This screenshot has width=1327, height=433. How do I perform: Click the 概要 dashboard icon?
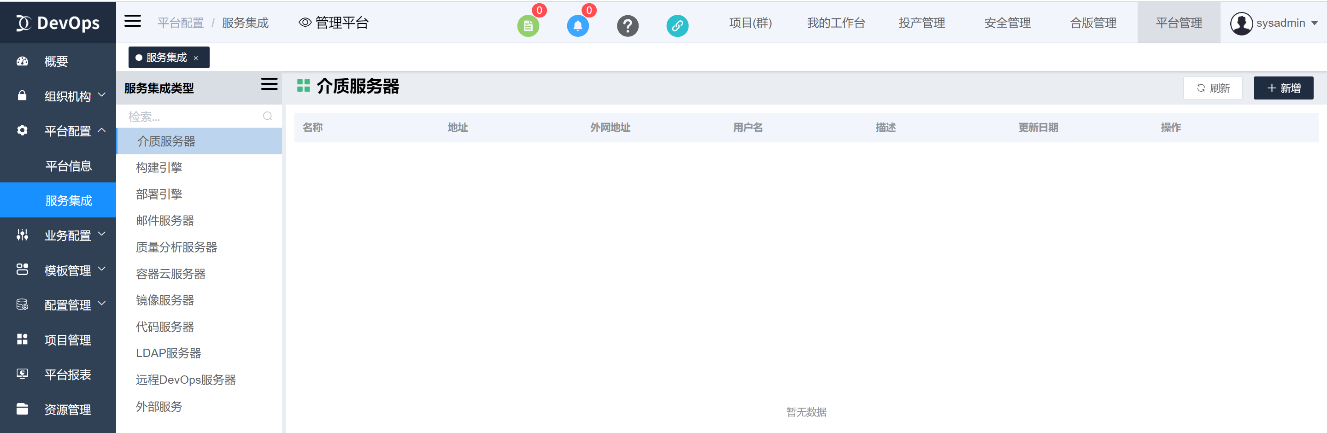coord(22,61)
